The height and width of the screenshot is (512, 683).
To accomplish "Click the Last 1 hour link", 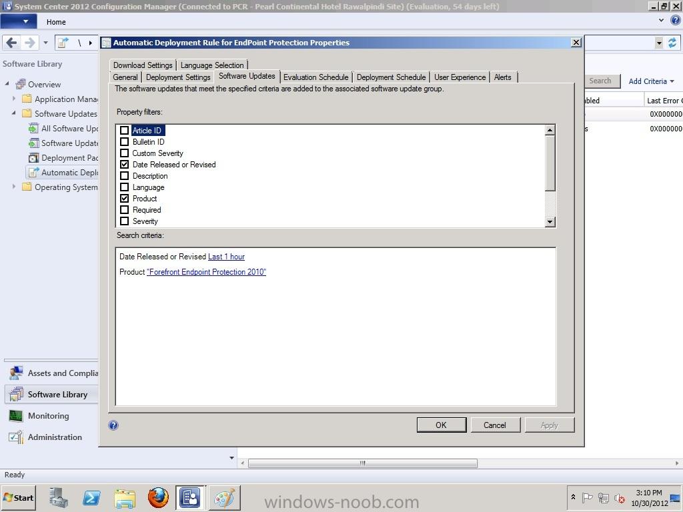I will tap(227, 257).
